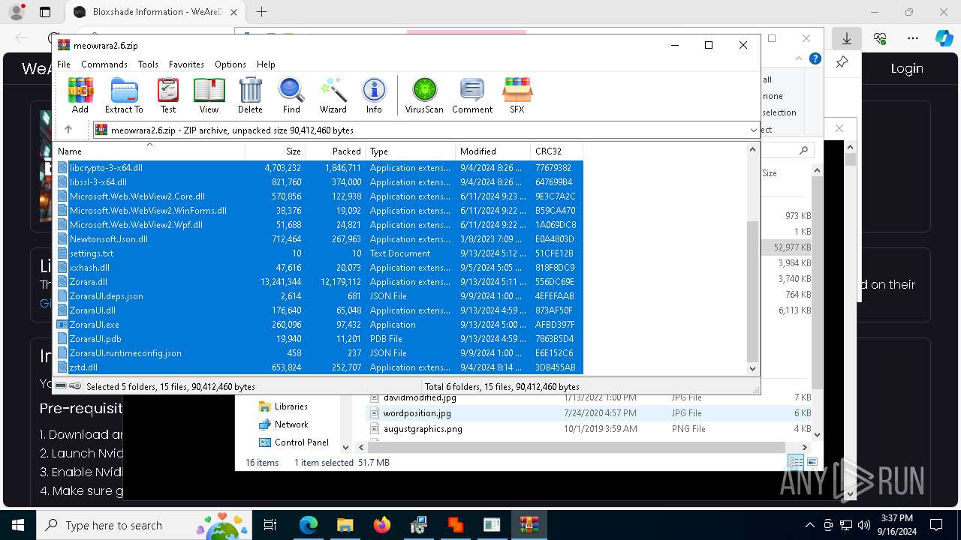Open Control Panel in Explorer pane

294,442
